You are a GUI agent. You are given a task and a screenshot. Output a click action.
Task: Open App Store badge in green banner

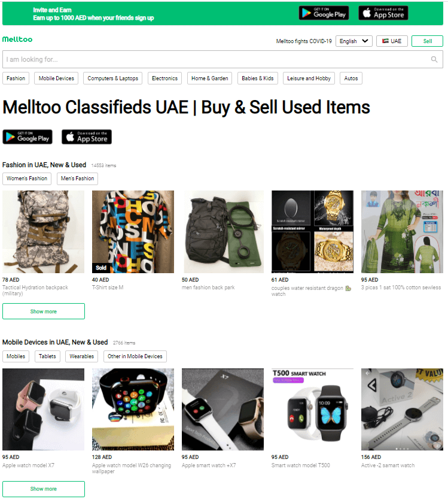point(383,13)
